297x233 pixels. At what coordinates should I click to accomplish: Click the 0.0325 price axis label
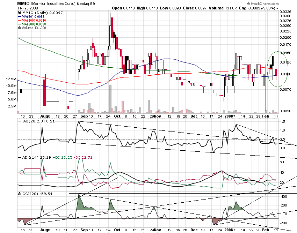pos(285,12)
